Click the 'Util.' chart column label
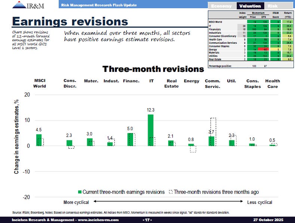 [231, 81]
